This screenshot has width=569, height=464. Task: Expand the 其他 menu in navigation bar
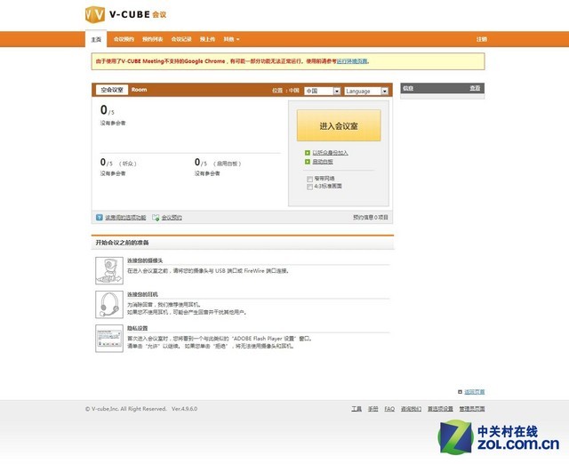click(x=231, y=39)
